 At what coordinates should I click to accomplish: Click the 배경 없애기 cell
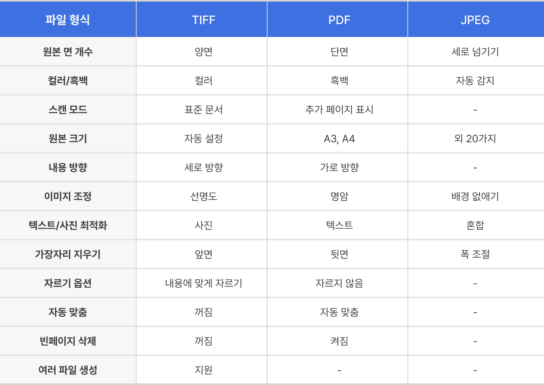(x=475, y=197)
